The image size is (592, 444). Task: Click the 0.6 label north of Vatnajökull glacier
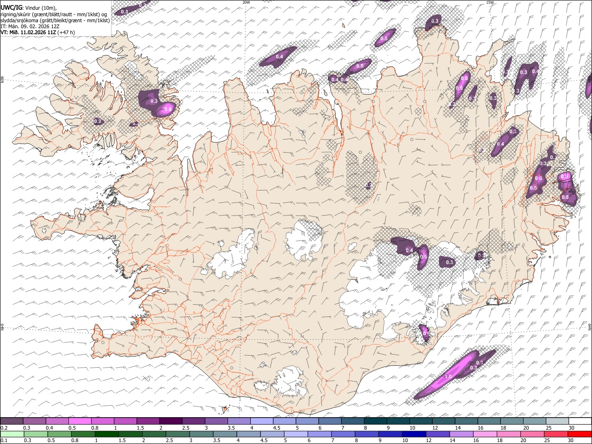coord(423,257)
